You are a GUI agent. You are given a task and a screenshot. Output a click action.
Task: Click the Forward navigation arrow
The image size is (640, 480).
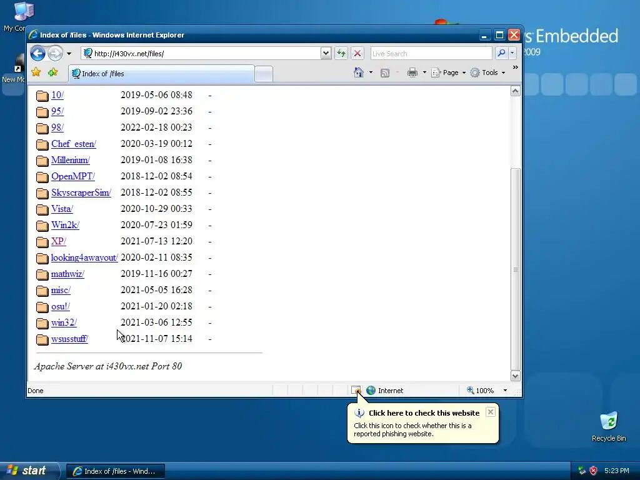(56, 54)
